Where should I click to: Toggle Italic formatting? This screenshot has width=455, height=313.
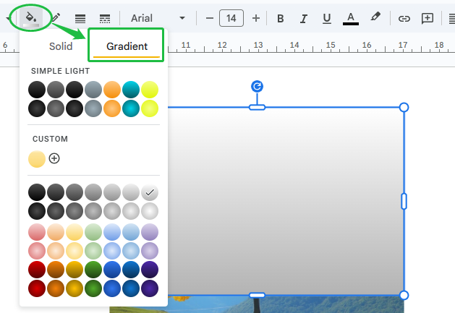click(304, 19)
